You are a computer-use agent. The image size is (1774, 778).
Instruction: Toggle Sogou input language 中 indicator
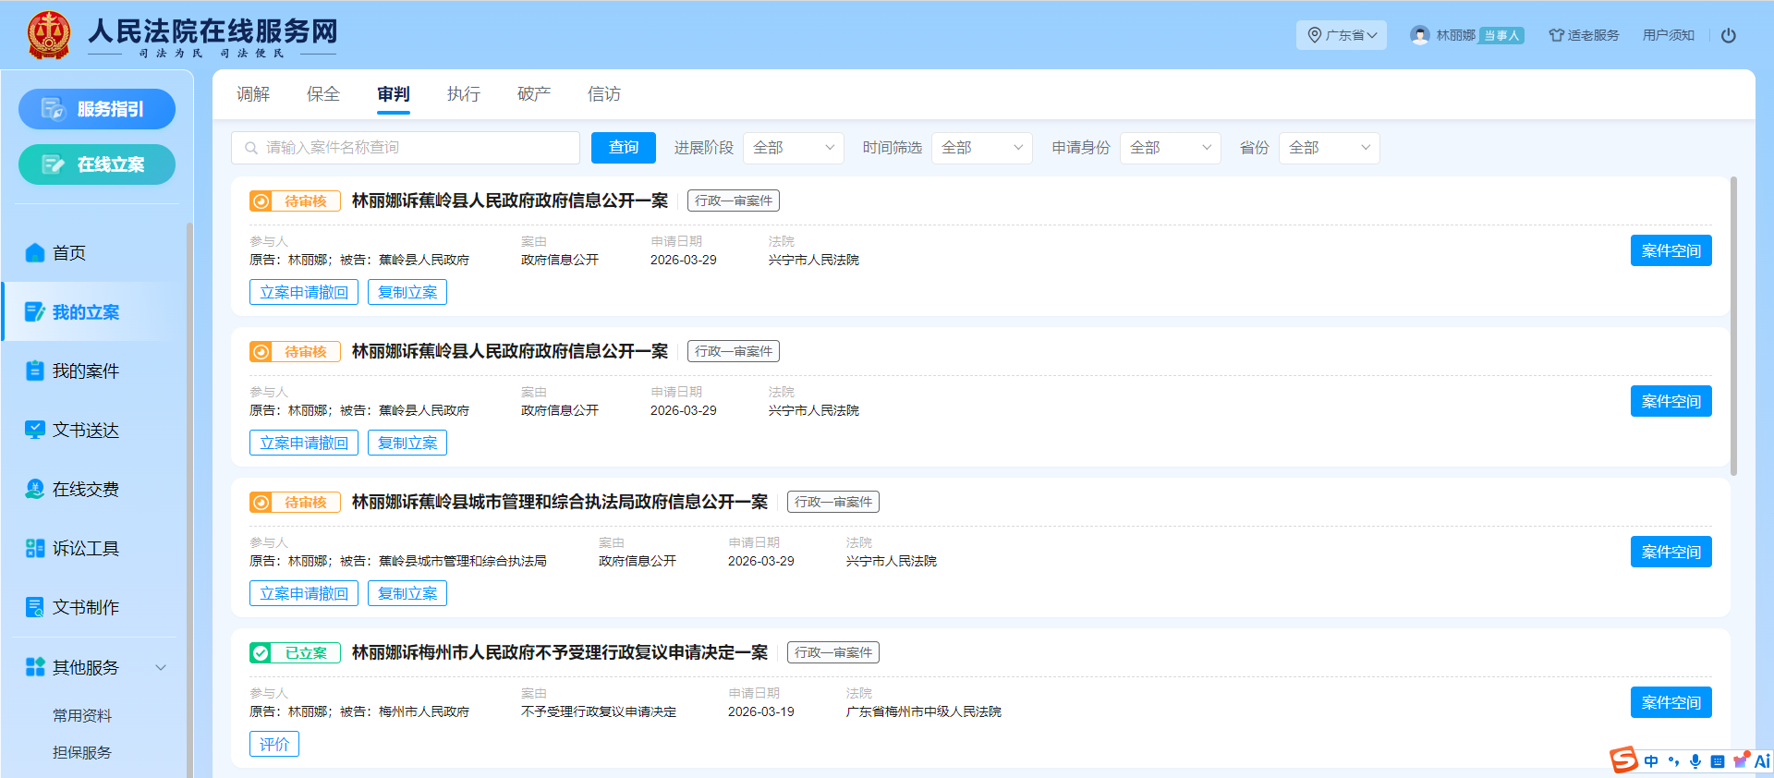coord(1651,761)
